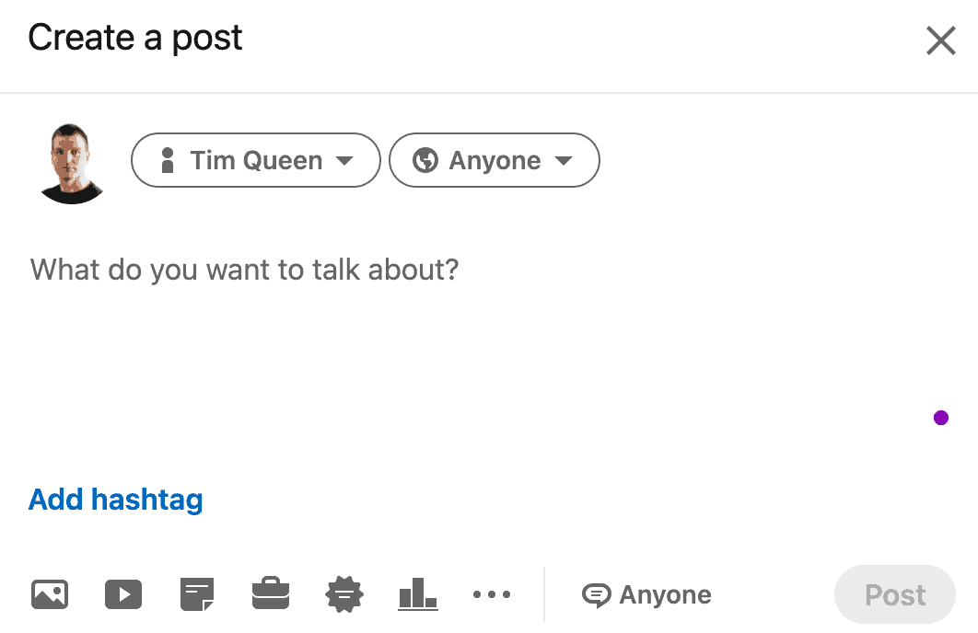
Task: Click the person icon beside Tim Queen
Action: tap(168, 161)
